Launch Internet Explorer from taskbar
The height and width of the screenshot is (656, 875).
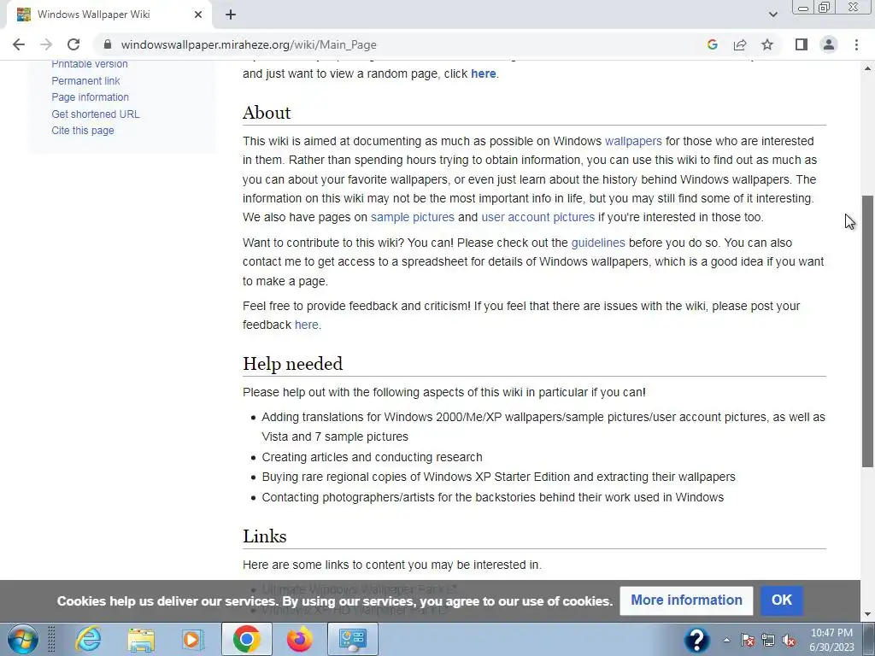[x=88, y=639]
